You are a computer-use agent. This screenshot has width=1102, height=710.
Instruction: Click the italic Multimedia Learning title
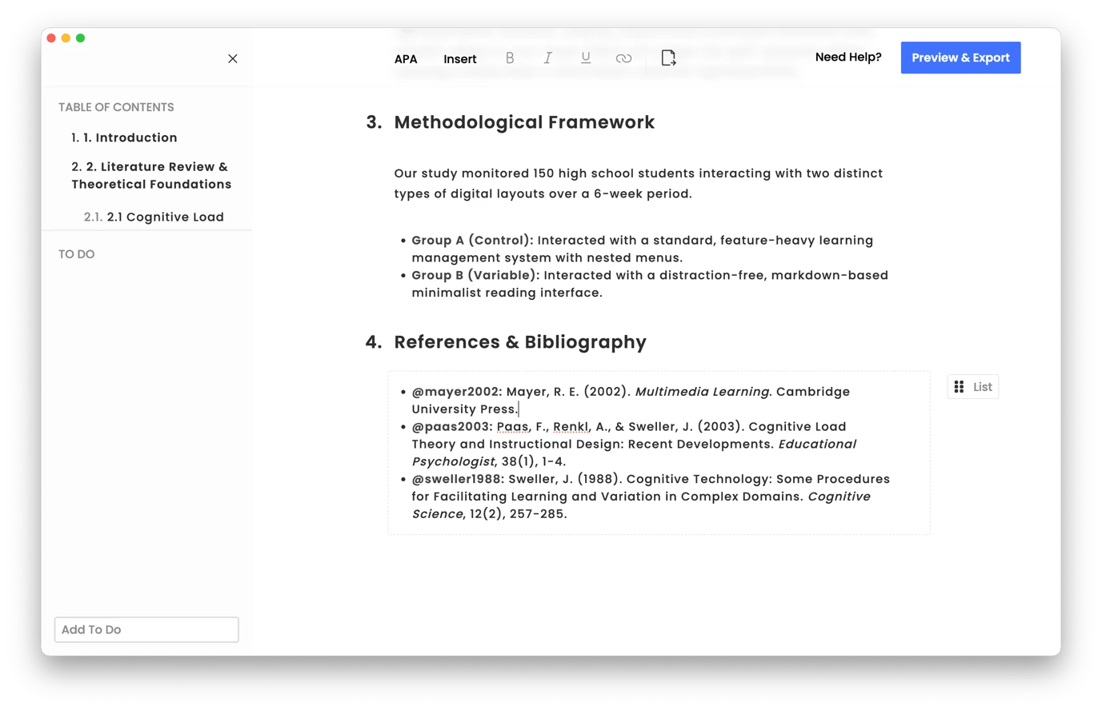702,392
